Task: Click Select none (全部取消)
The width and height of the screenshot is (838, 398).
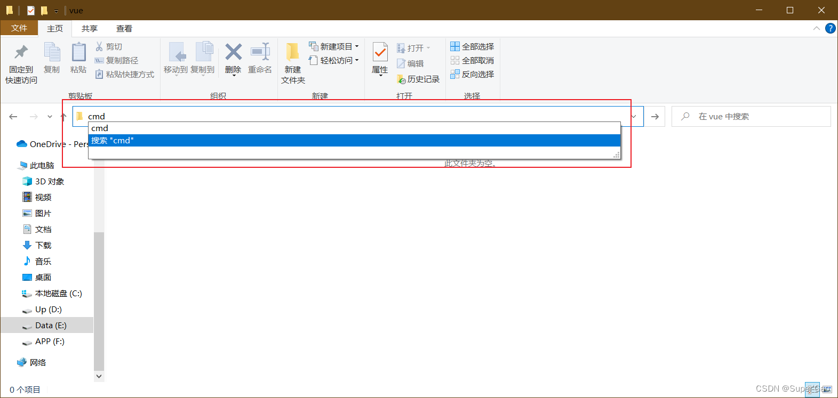Action: point(472,61)
